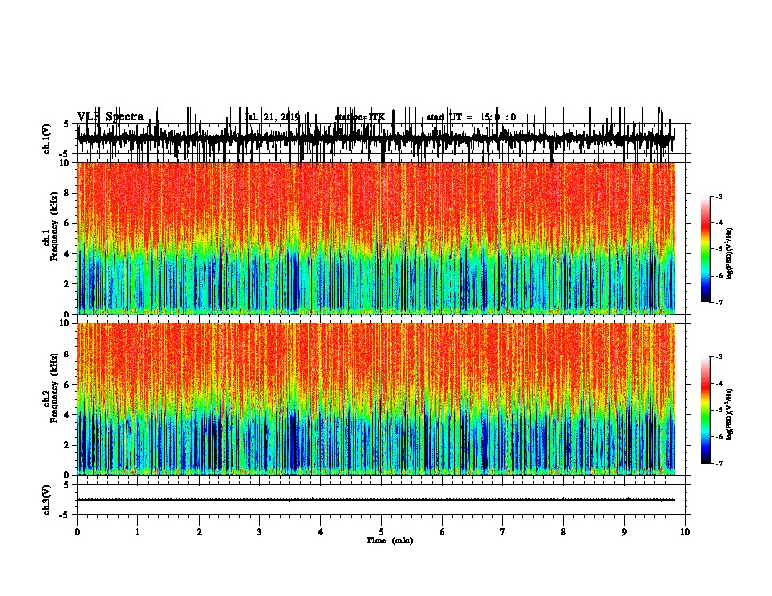The width and height of the screenshot is (772, 596).
Task: Click the ch.2 spectrogram color scale bar
Action: click(x=706, y=410)
